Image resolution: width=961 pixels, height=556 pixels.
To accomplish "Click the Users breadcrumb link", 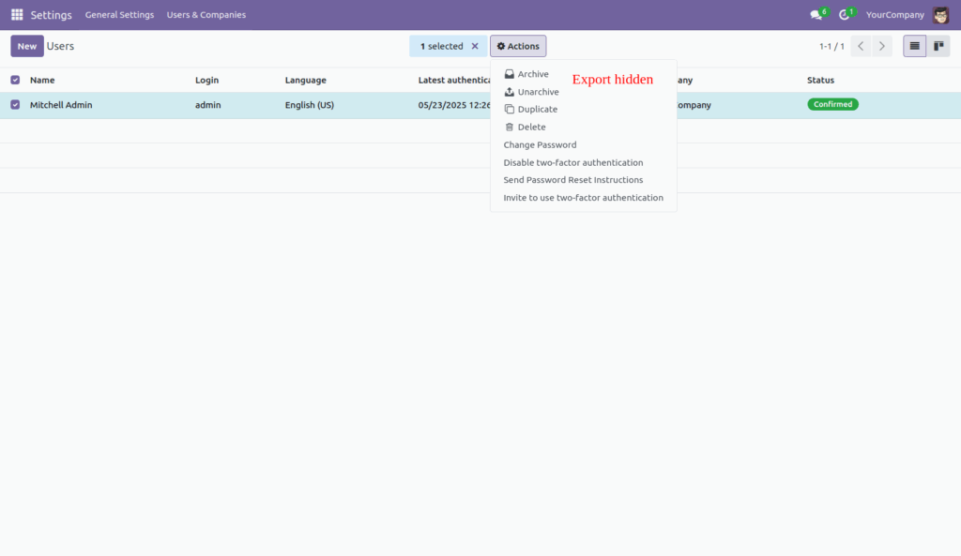I will (x=61, y=45).
